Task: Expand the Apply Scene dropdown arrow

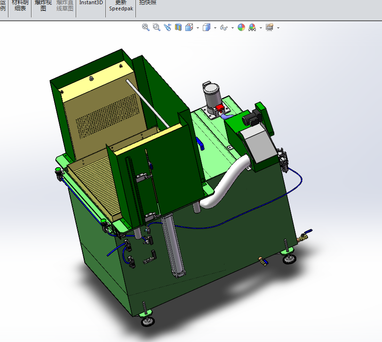Action: click(261, 28)
